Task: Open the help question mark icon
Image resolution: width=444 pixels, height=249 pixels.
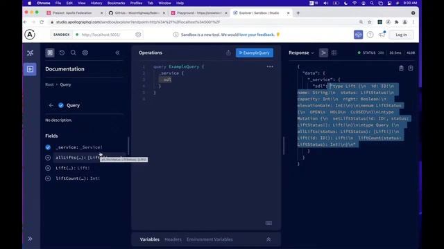Action: coord(370,35)
